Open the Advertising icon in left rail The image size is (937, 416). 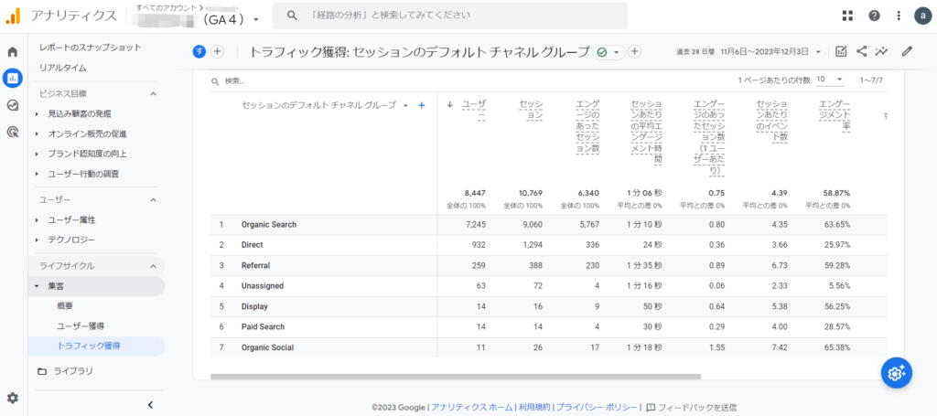[x=13, y=132]
